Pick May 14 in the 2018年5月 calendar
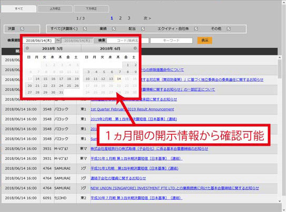The width and height of the screenshot is (286, 212). (x=37, y=79)
